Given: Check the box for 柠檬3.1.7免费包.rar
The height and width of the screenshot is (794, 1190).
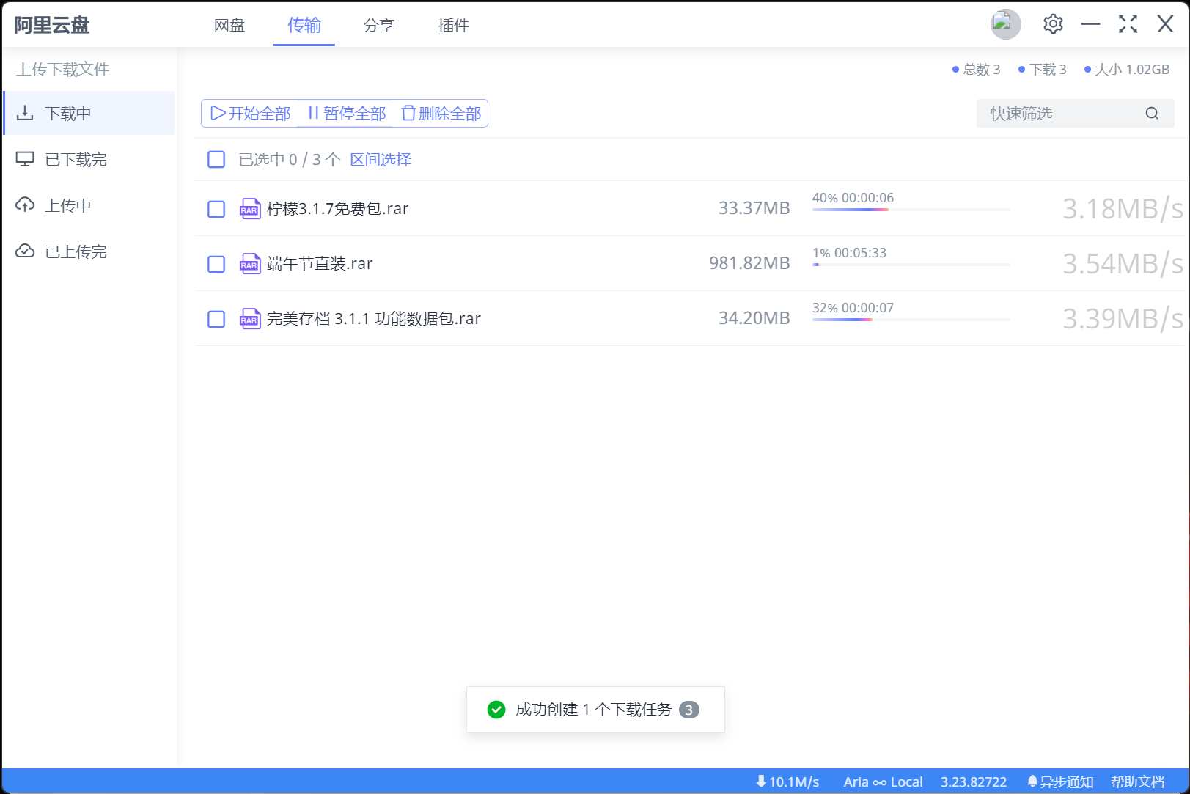Looking at the screenshot, I should point(216,210).
